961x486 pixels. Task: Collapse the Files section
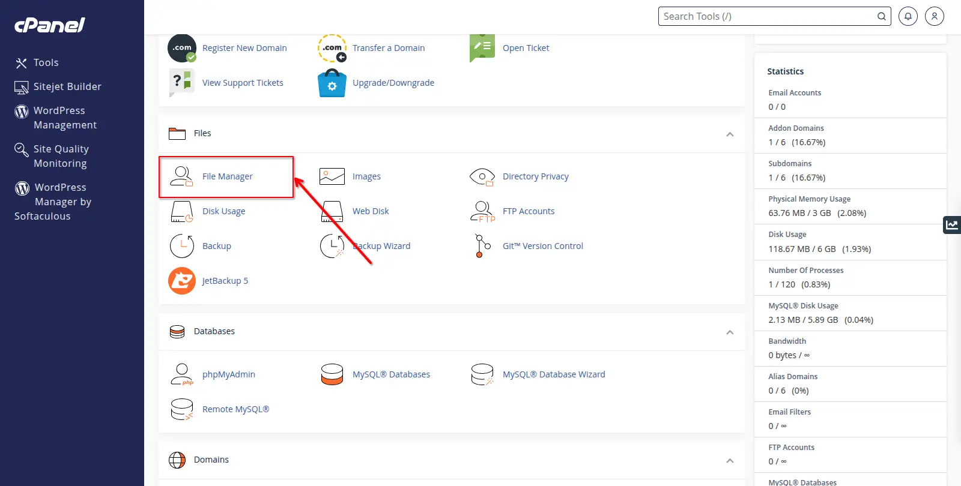click(730, 134)
